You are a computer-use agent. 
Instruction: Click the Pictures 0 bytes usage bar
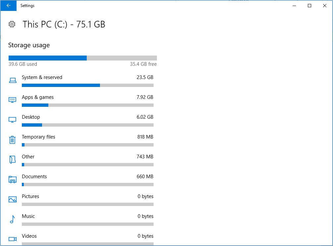(x=88, y=204)
